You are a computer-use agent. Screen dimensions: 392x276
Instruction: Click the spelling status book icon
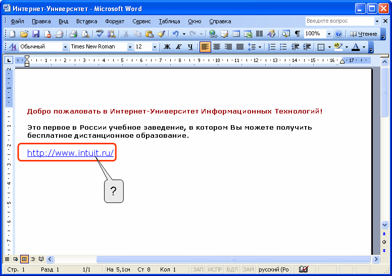click(x=304, y=269)
